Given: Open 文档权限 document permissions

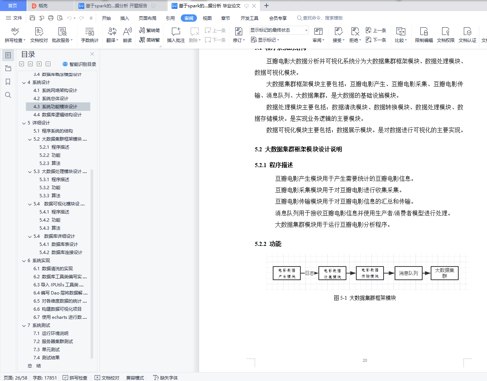Looking at the screenshot, I should pyautogui.click(x=445, y=35).
